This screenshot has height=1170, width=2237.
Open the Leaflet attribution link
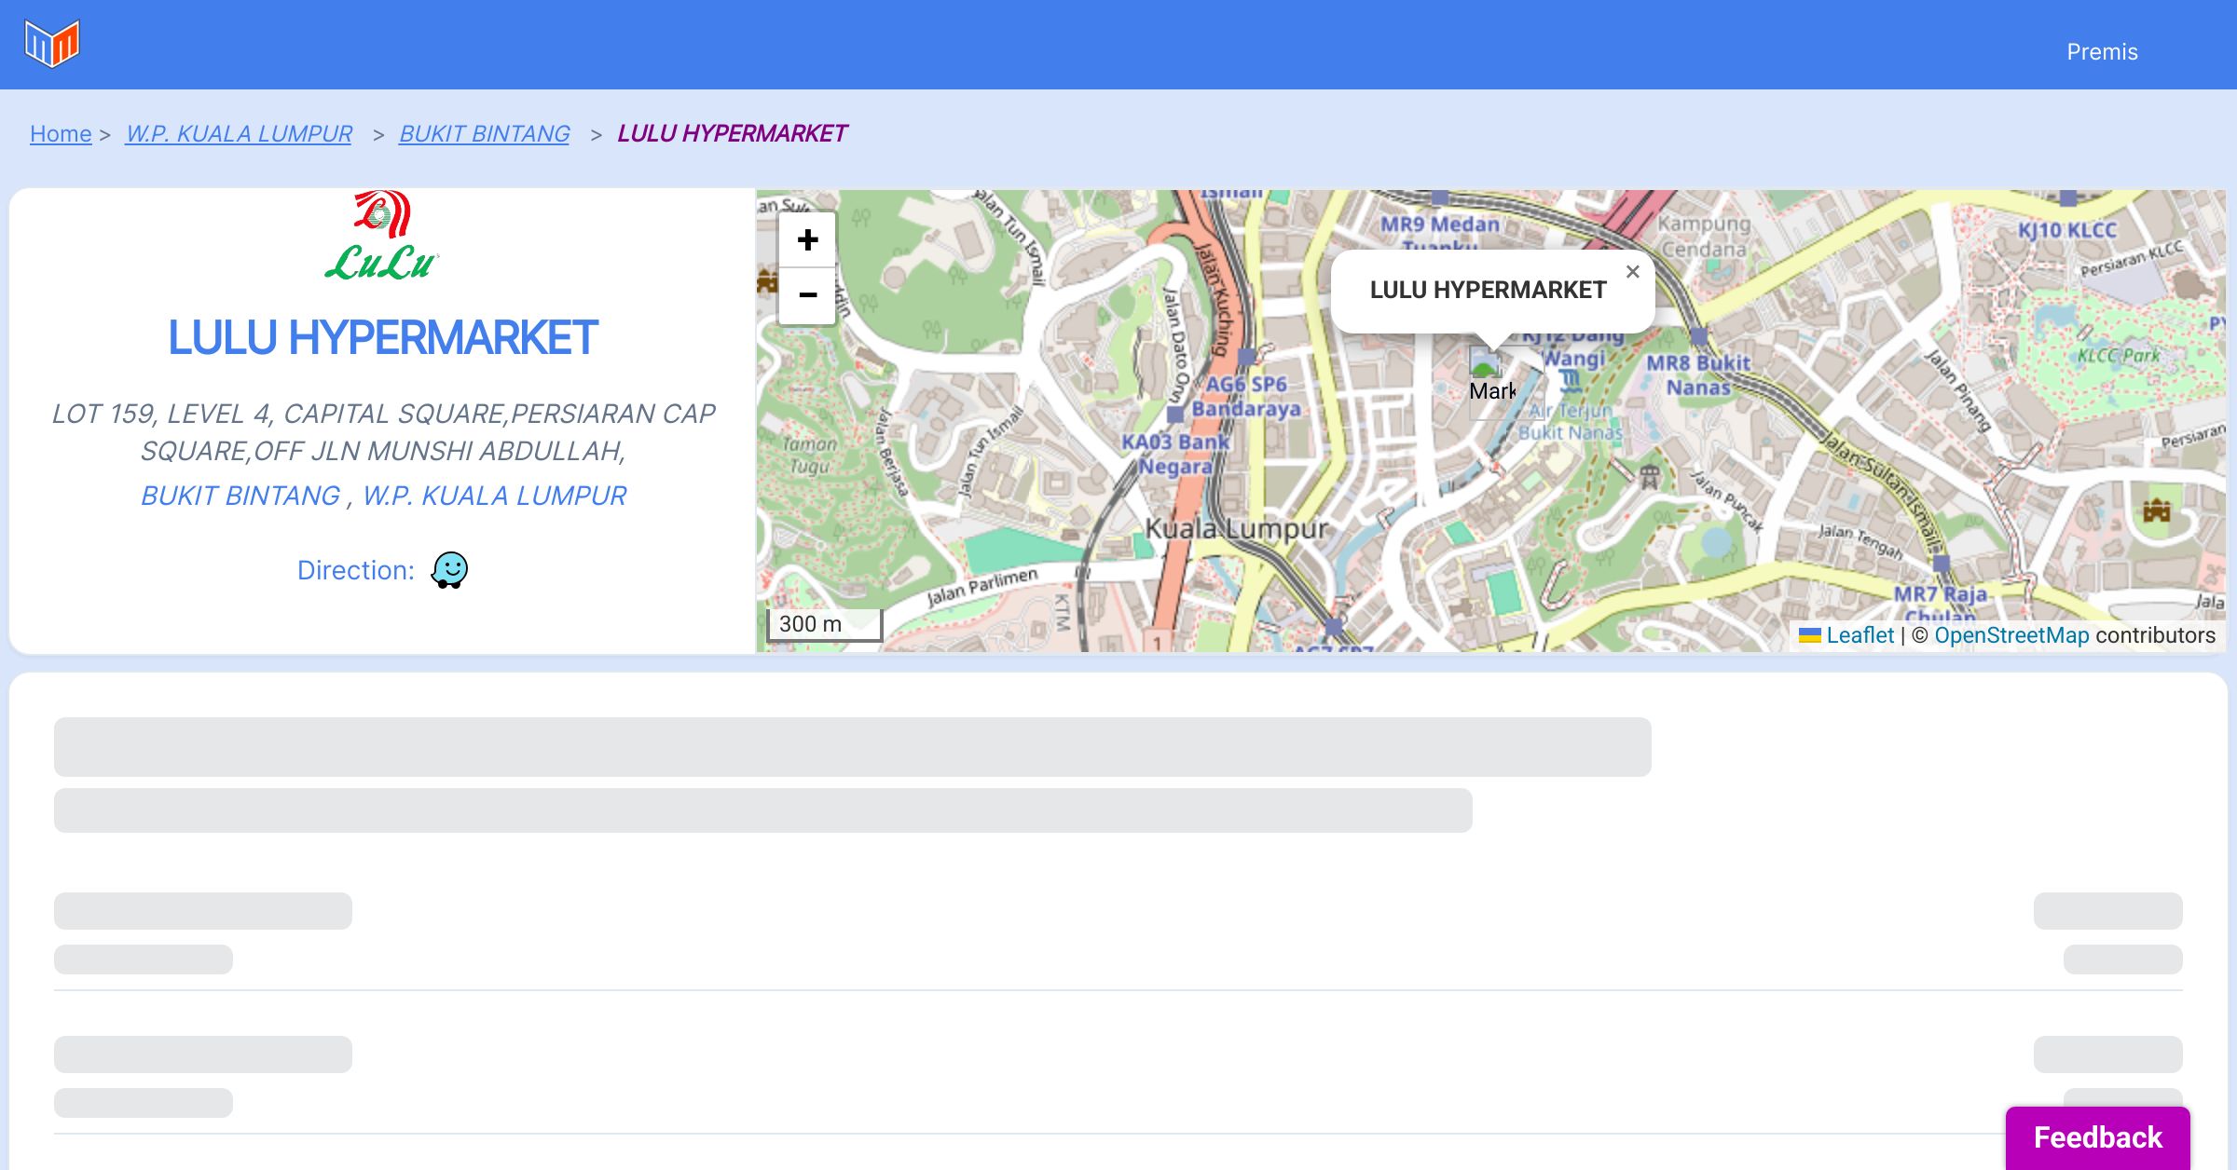pyautogui.click(x=1860, y=635)
